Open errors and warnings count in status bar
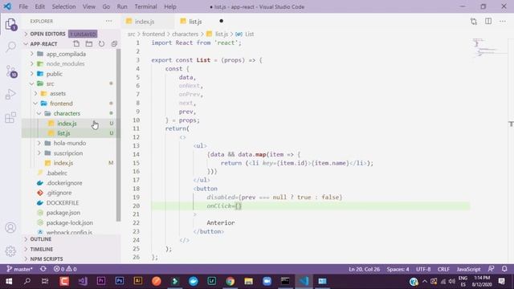The image size is (514, 289). click(65, 269)
